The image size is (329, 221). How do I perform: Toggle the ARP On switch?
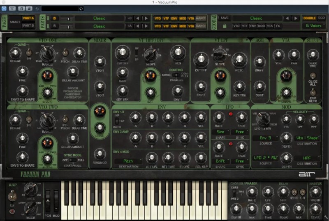pyautogui.click(x=12, y=195)
